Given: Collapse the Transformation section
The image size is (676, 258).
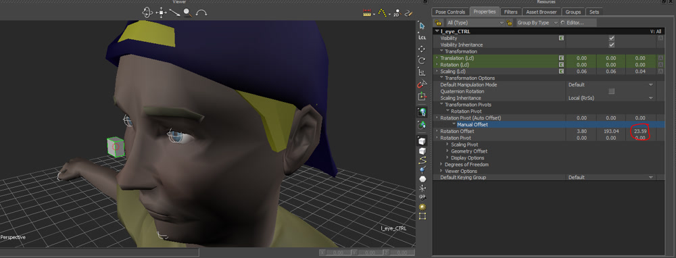Looking at the screenshot, I should click(442, 51).
